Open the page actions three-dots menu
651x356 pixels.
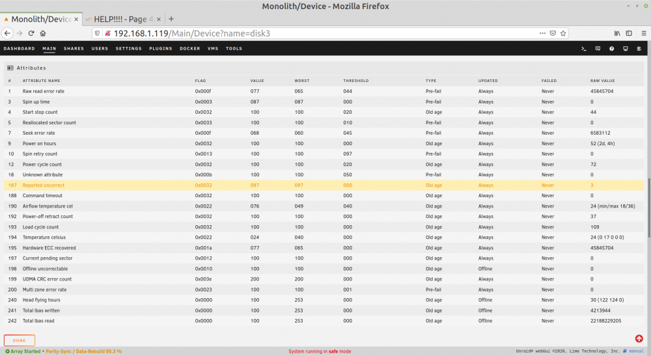[x=542, y=33]
